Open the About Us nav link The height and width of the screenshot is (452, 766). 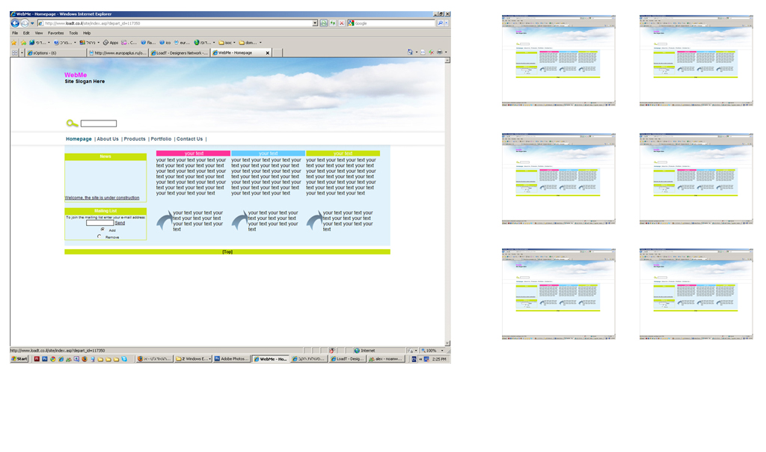(x=108, y=138)
